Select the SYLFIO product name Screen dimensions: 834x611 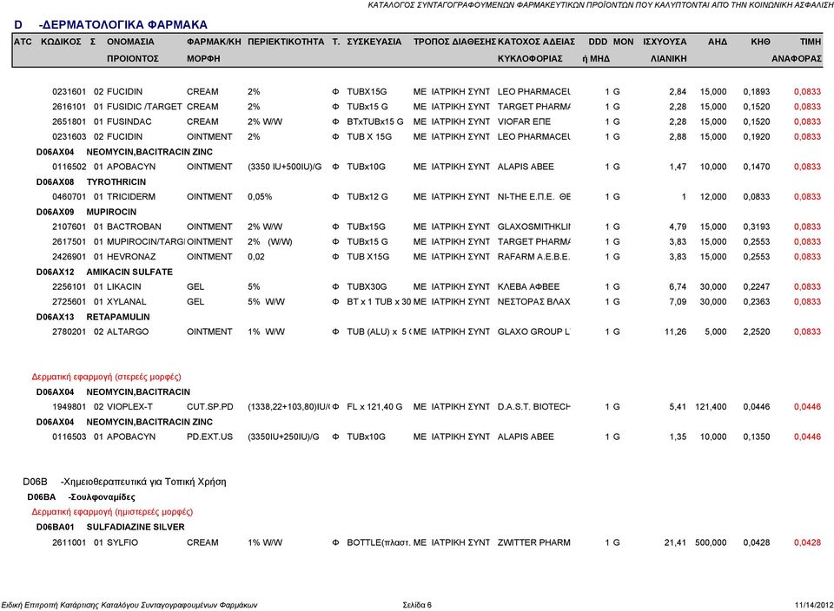click(x=122, y=542)
